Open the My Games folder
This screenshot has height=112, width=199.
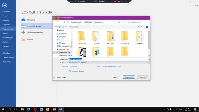tap(111, 38)
